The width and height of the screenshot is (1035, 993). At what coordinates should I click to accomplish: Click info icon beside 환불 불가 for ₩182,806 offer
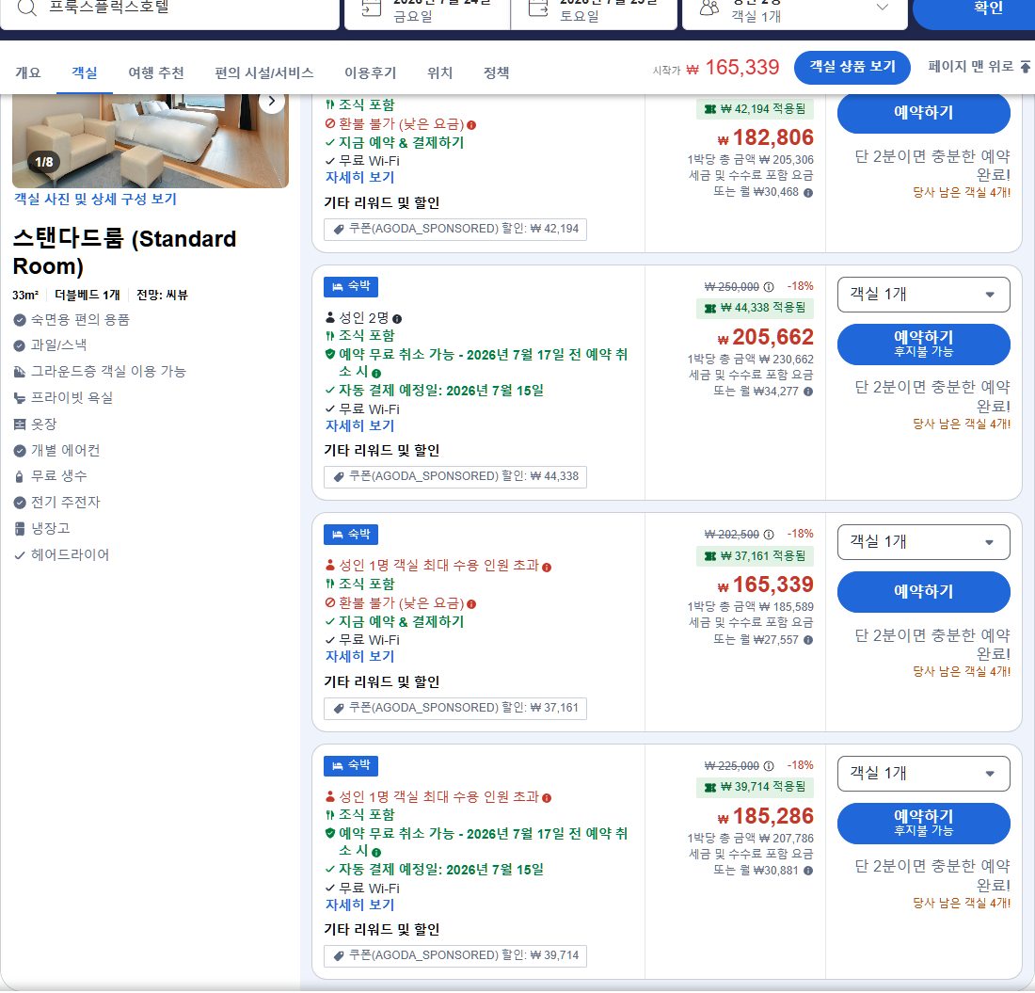point(471,125)
